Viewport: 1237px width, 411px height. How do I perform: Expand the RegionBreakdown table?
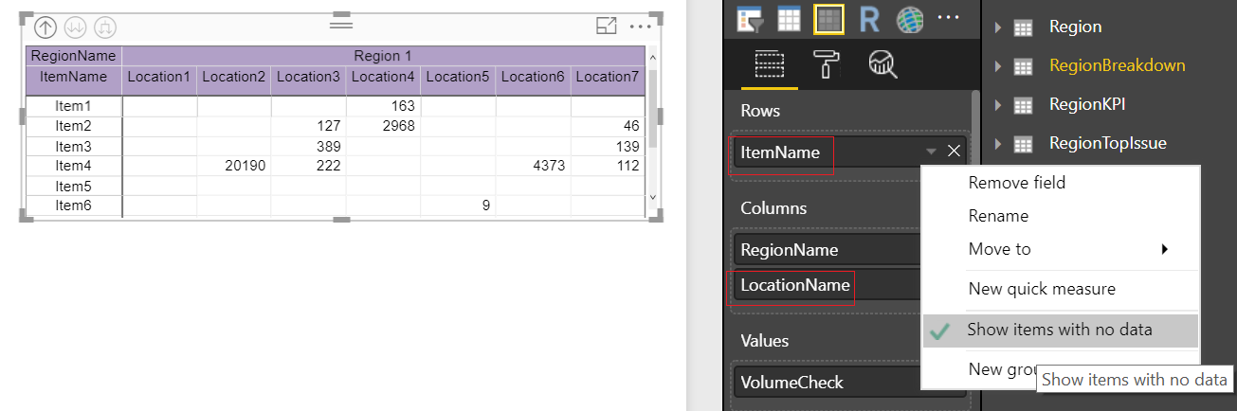[x=997, y=66]
